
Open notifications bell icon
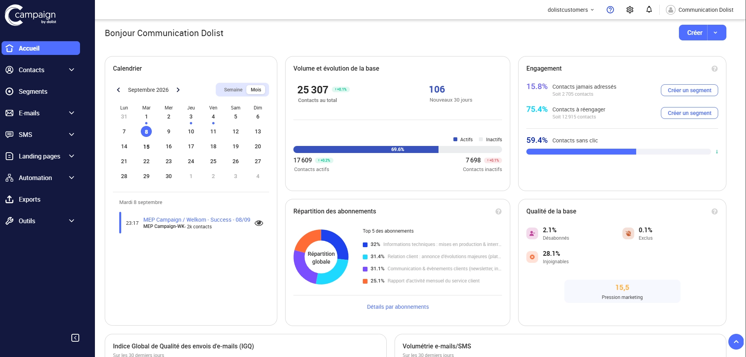click(x=649, y=9)
